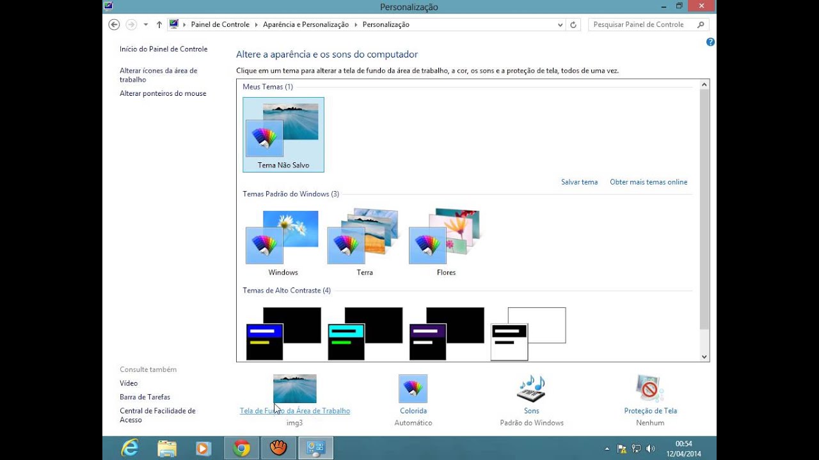Click the volume speaker tray icon
Screen dimensions: 819x460
pos(651,448)
